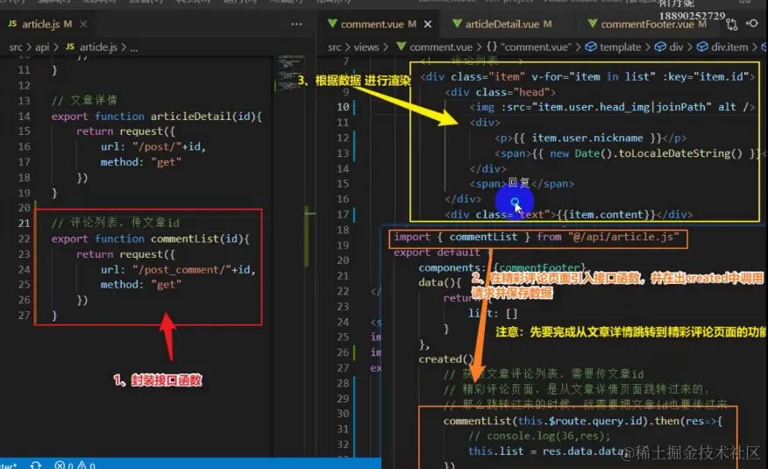768x469 pixels.
Task: Click the '// 评论列表, 传文章id' comment line
Action: [x=116, y=223]
